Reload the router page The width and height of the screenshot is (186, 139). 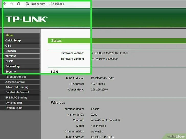pos(19,4)
